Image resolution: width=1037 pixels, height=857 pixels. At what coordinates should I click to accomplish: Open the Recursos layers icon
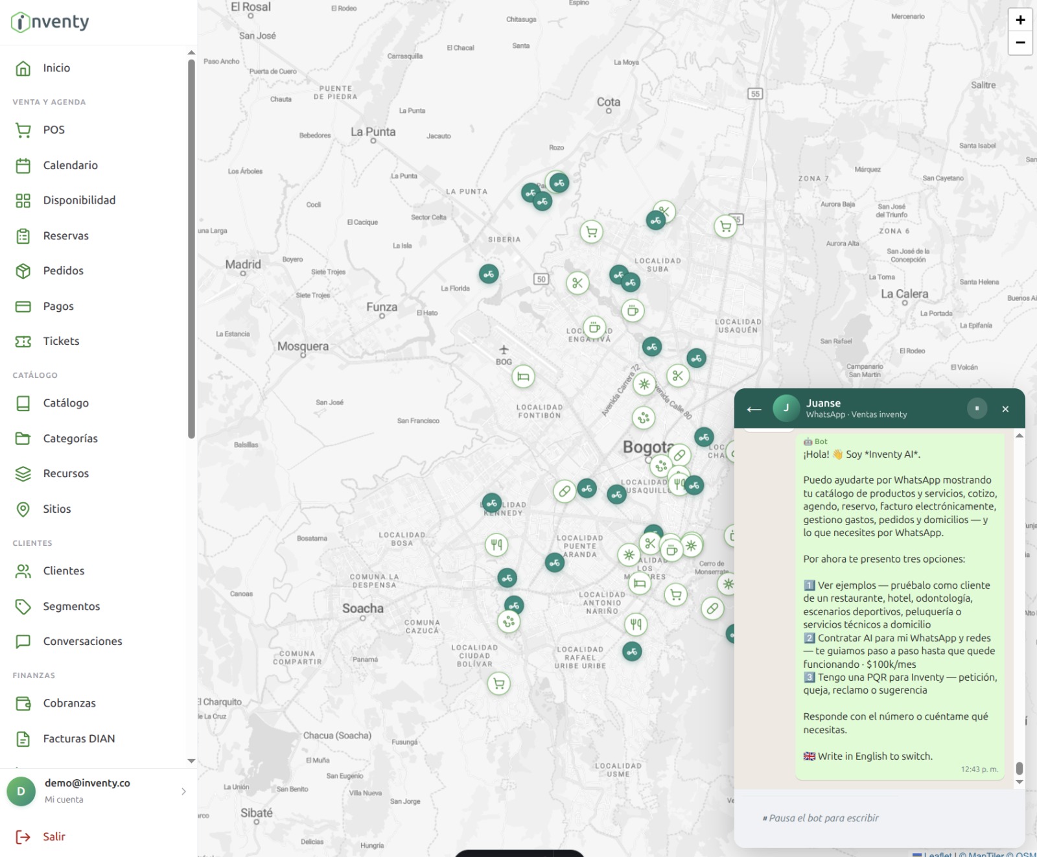pyautogui.click(x=23, y=474)
